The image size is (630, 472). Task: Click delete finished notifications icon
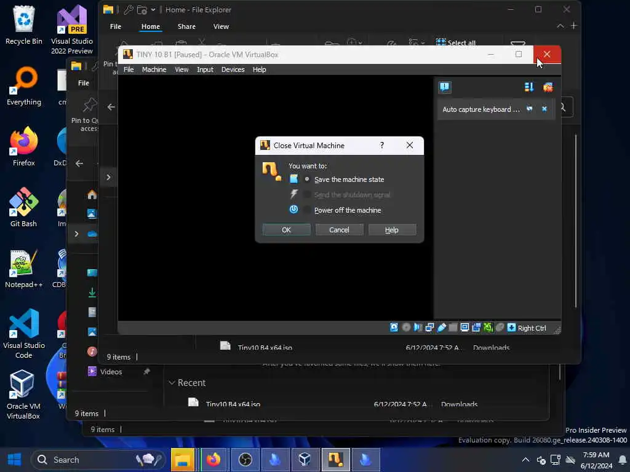click(x=548, y=87)
